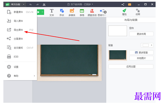Open the 多媒体 multimedia tool
166x105 pixels.
(72, 13)
